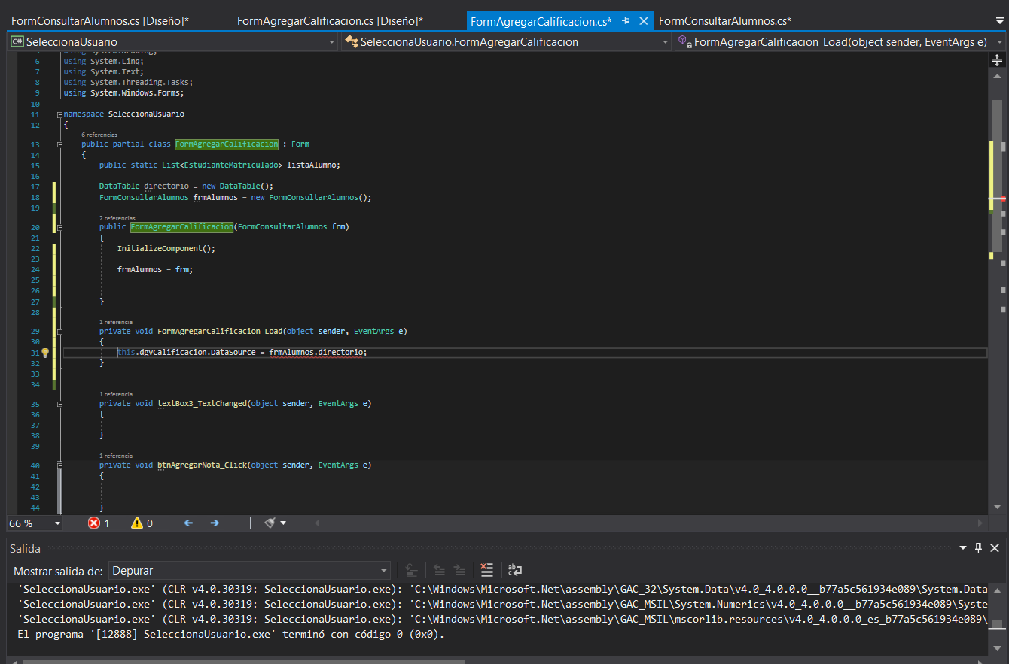
Task: Navigate forward with the right blue arrow
Action: pyautogui.click(x=215, y=523)
